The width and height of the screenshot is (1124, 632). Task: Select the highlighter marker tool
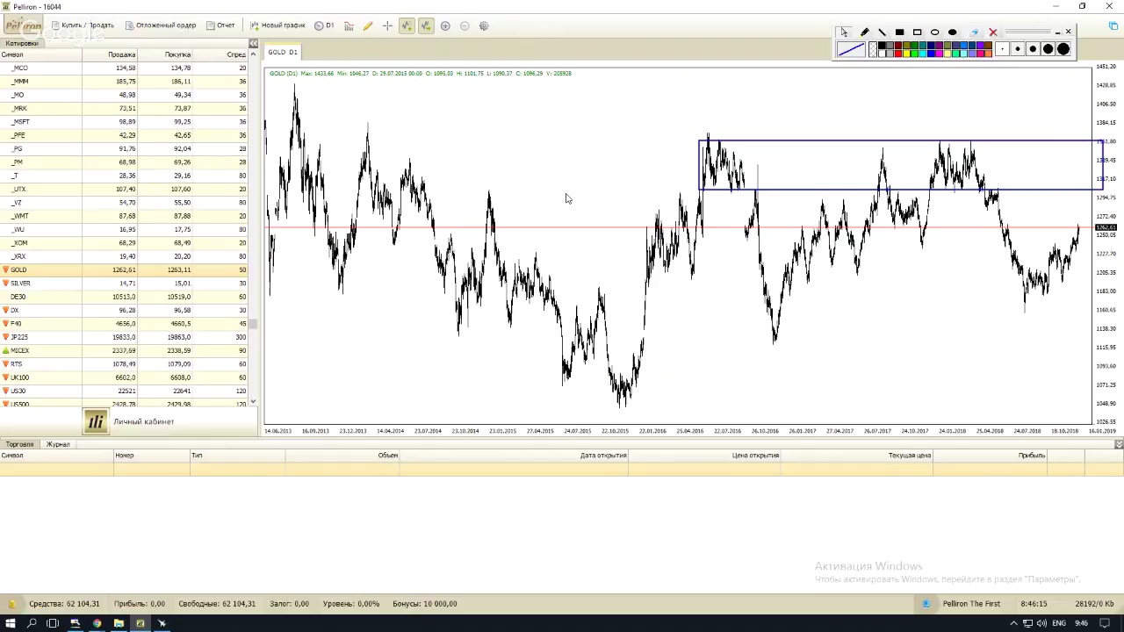(865, 32)
